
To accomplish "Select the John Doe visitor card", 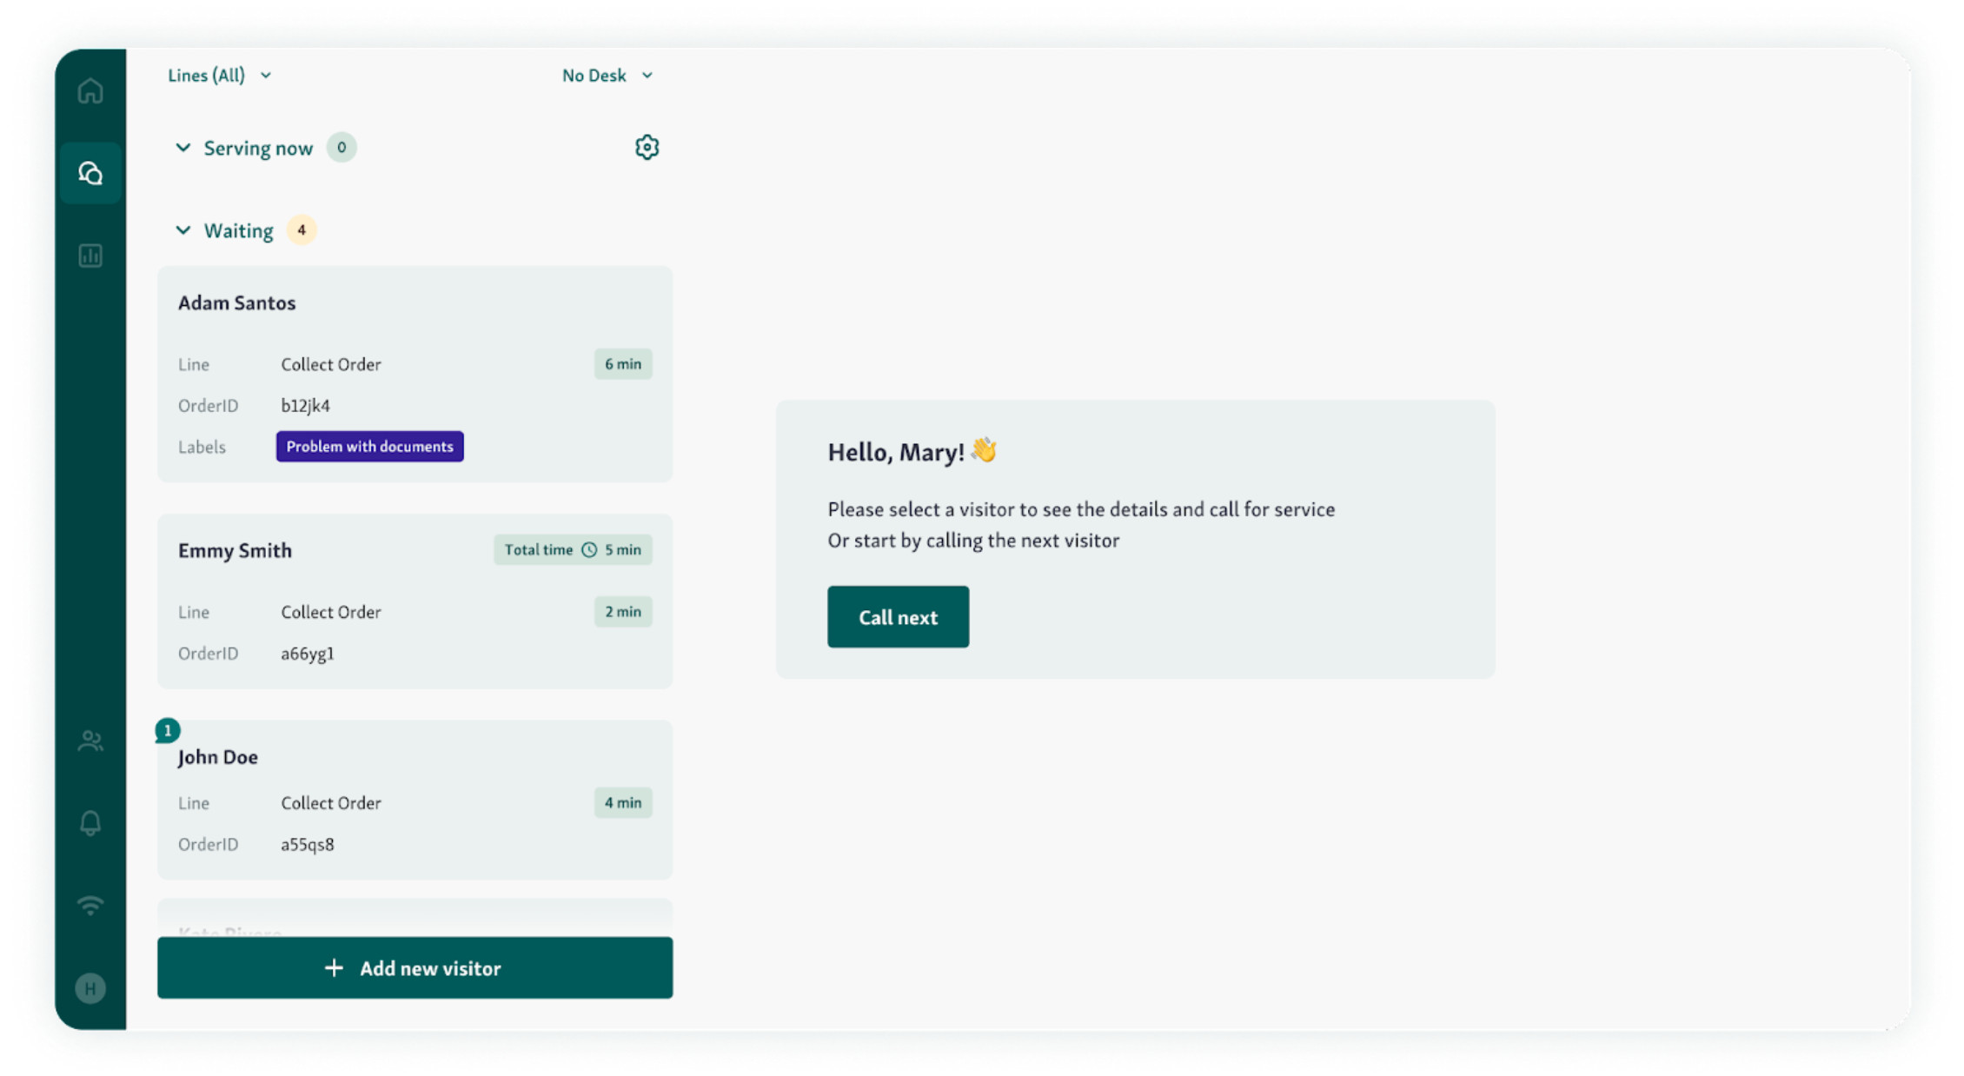I will (x=415, y=800).
